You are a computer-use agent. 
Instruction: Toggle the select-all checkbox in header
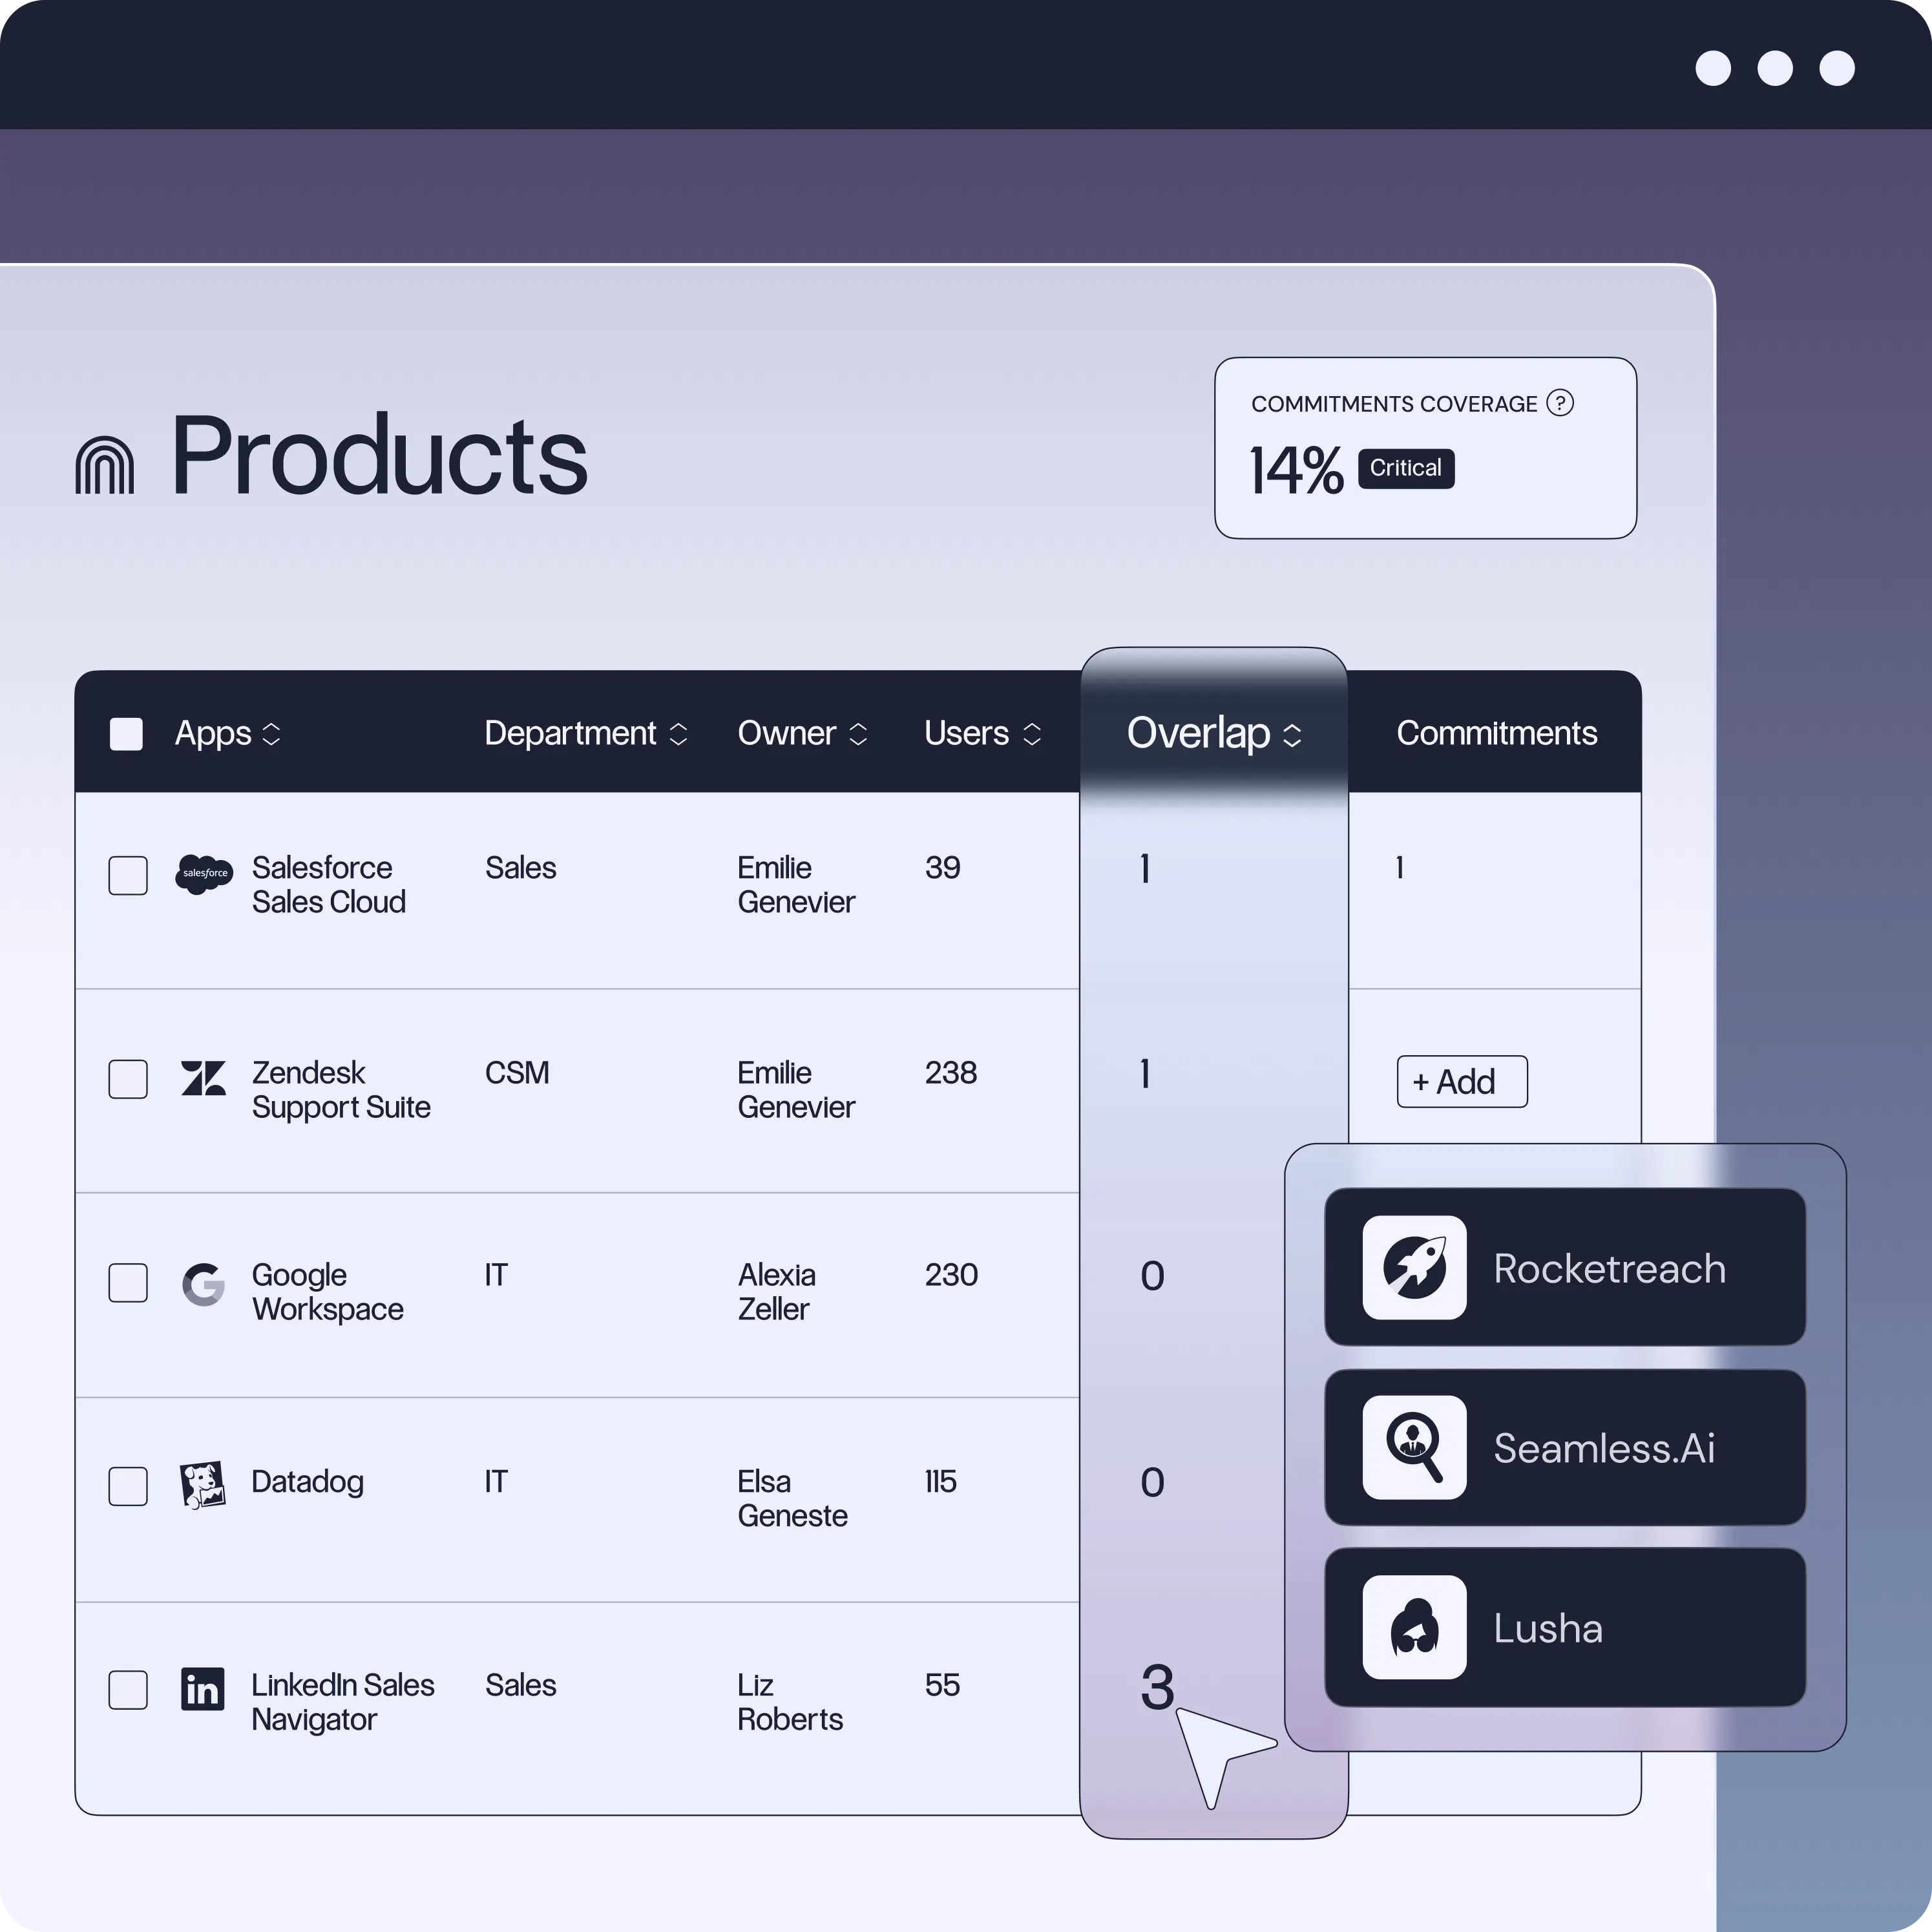(126, 734)
